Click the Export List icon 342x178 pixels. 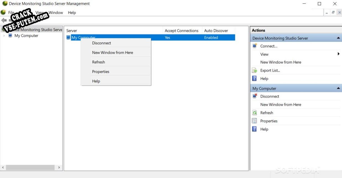click(x=255, y=71)
